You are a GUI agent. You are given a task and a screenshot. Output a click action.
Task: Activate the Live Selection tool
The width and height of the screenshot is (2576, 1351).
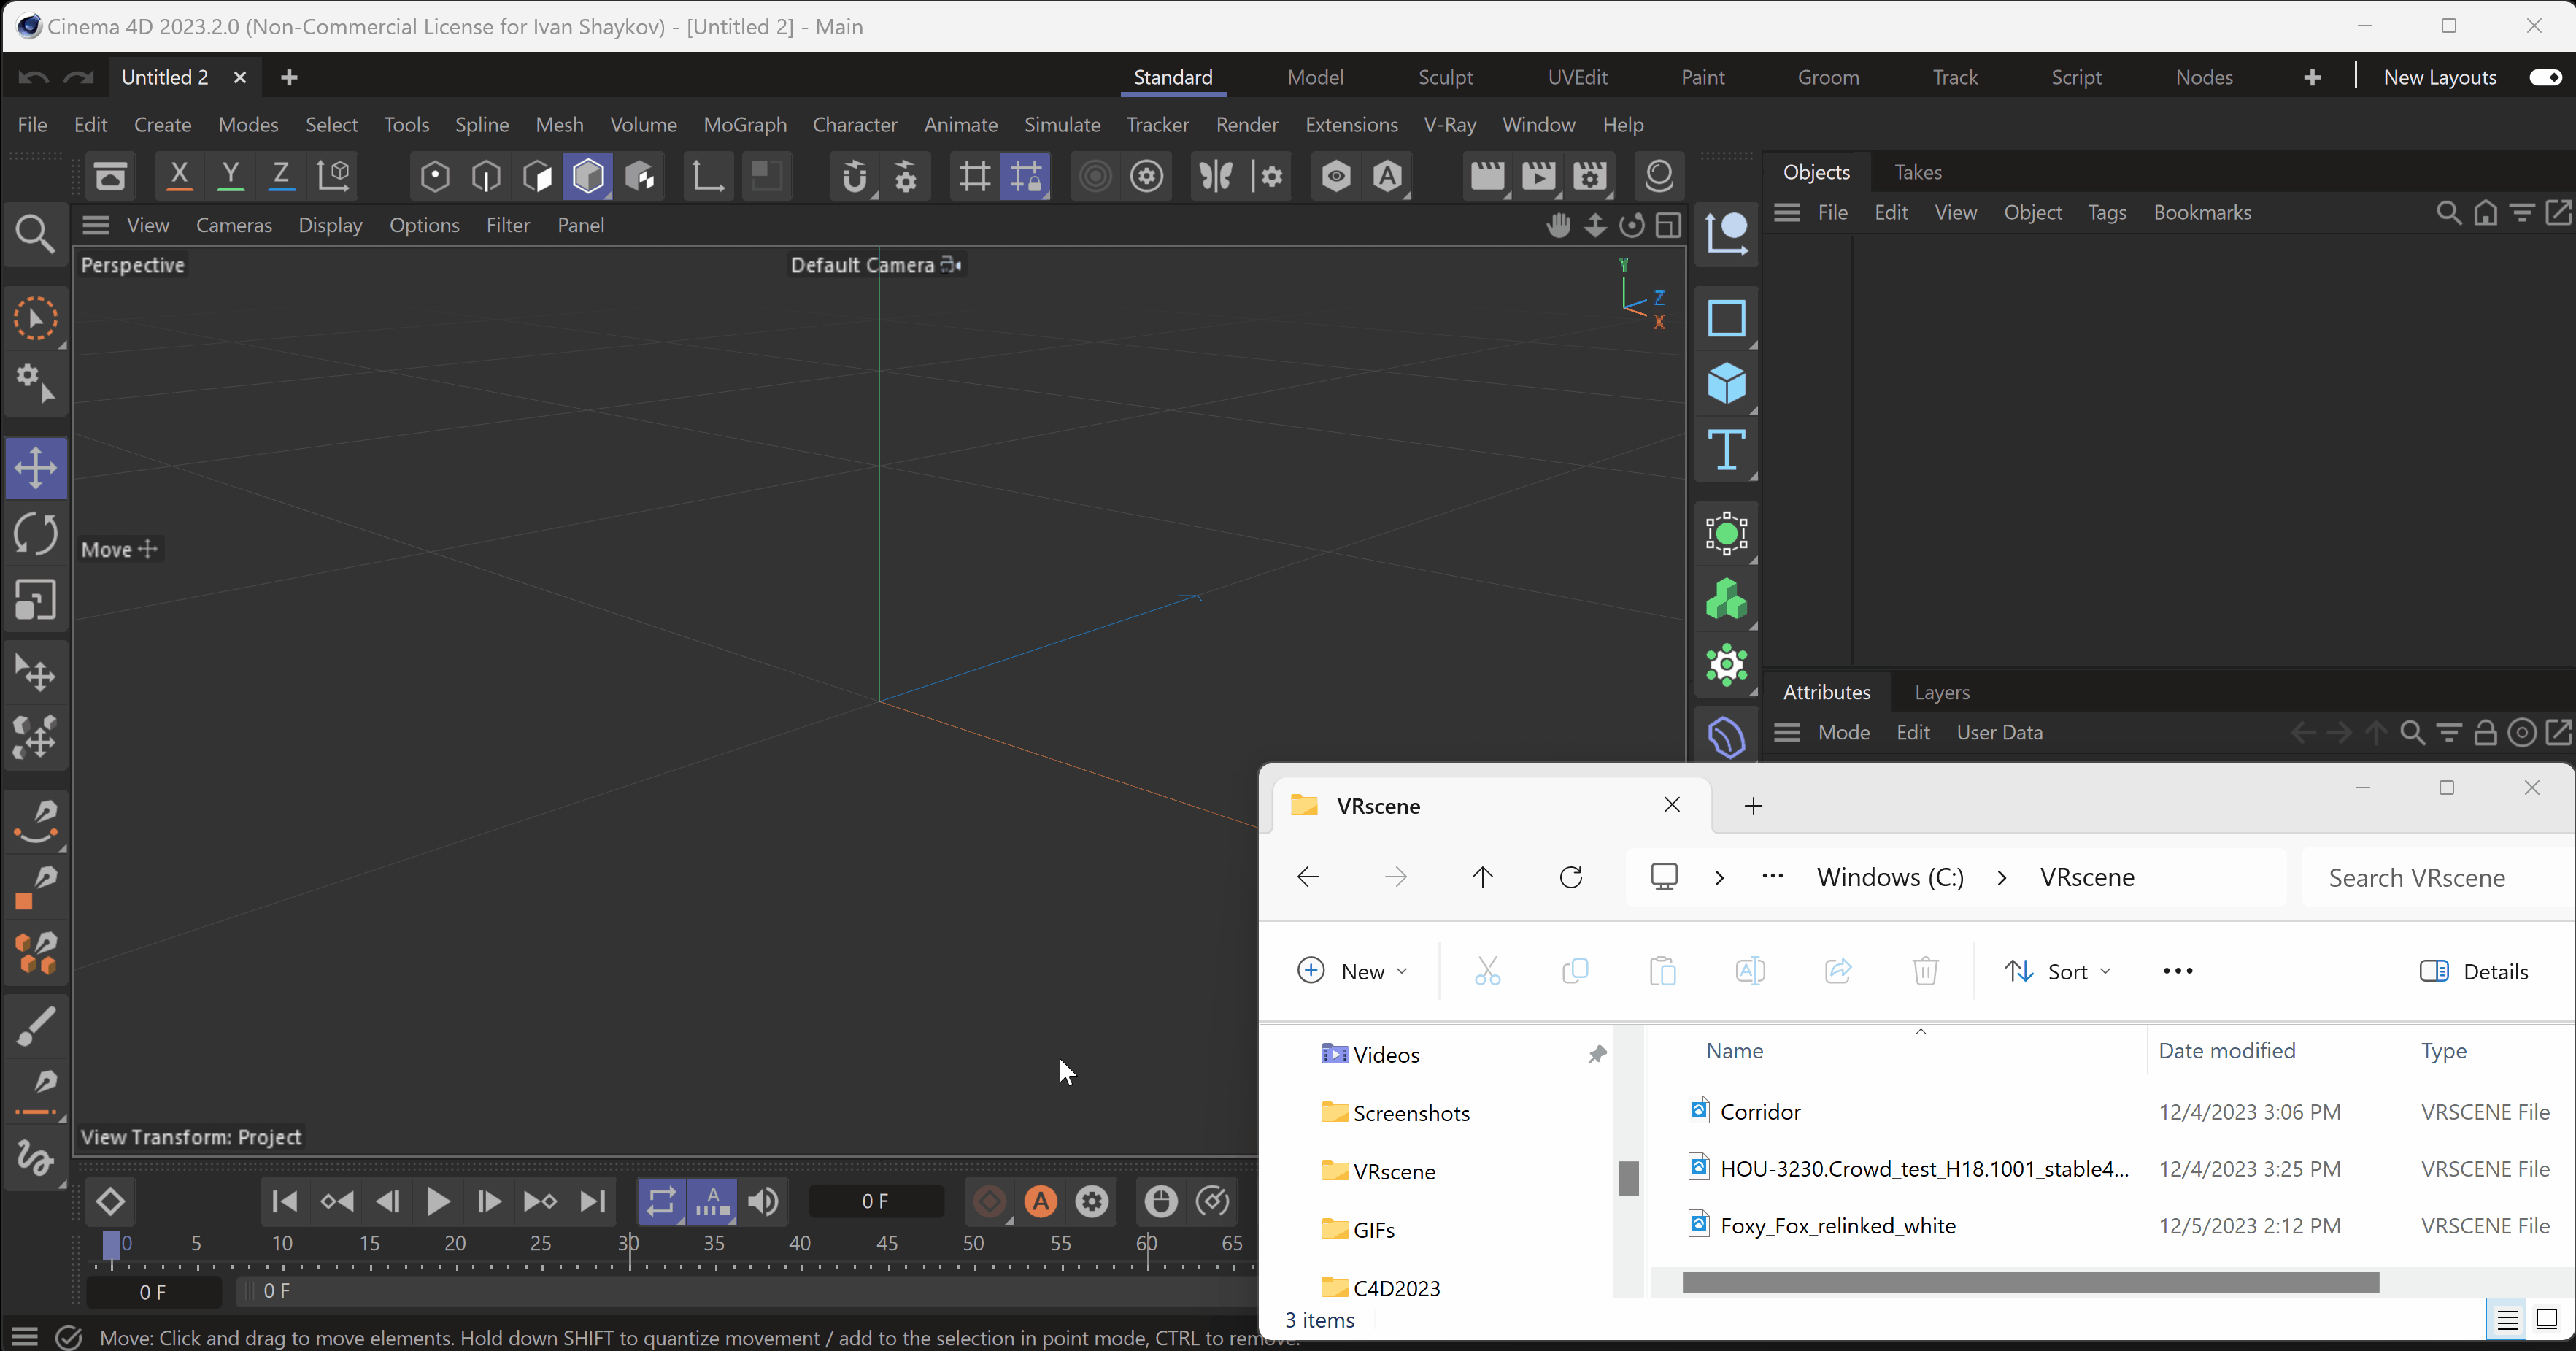click(x=36, y=318)
